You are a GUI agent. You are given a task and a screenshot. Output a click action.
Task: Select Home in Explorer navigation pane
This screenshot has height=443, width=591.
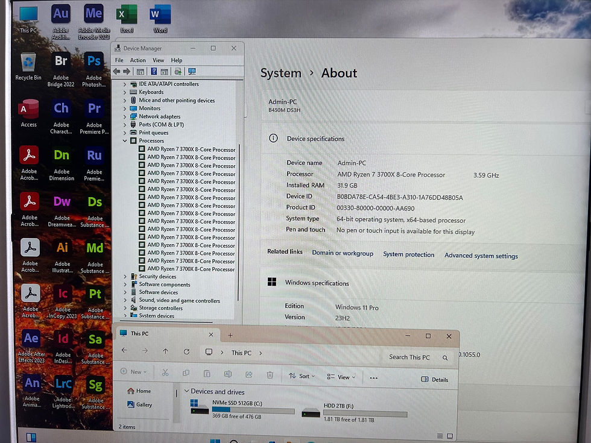139,391
